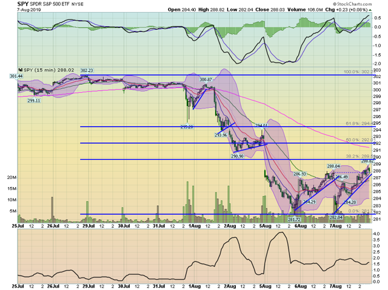Click the green up-triangle beside the change percentage

tap(370, 10)
